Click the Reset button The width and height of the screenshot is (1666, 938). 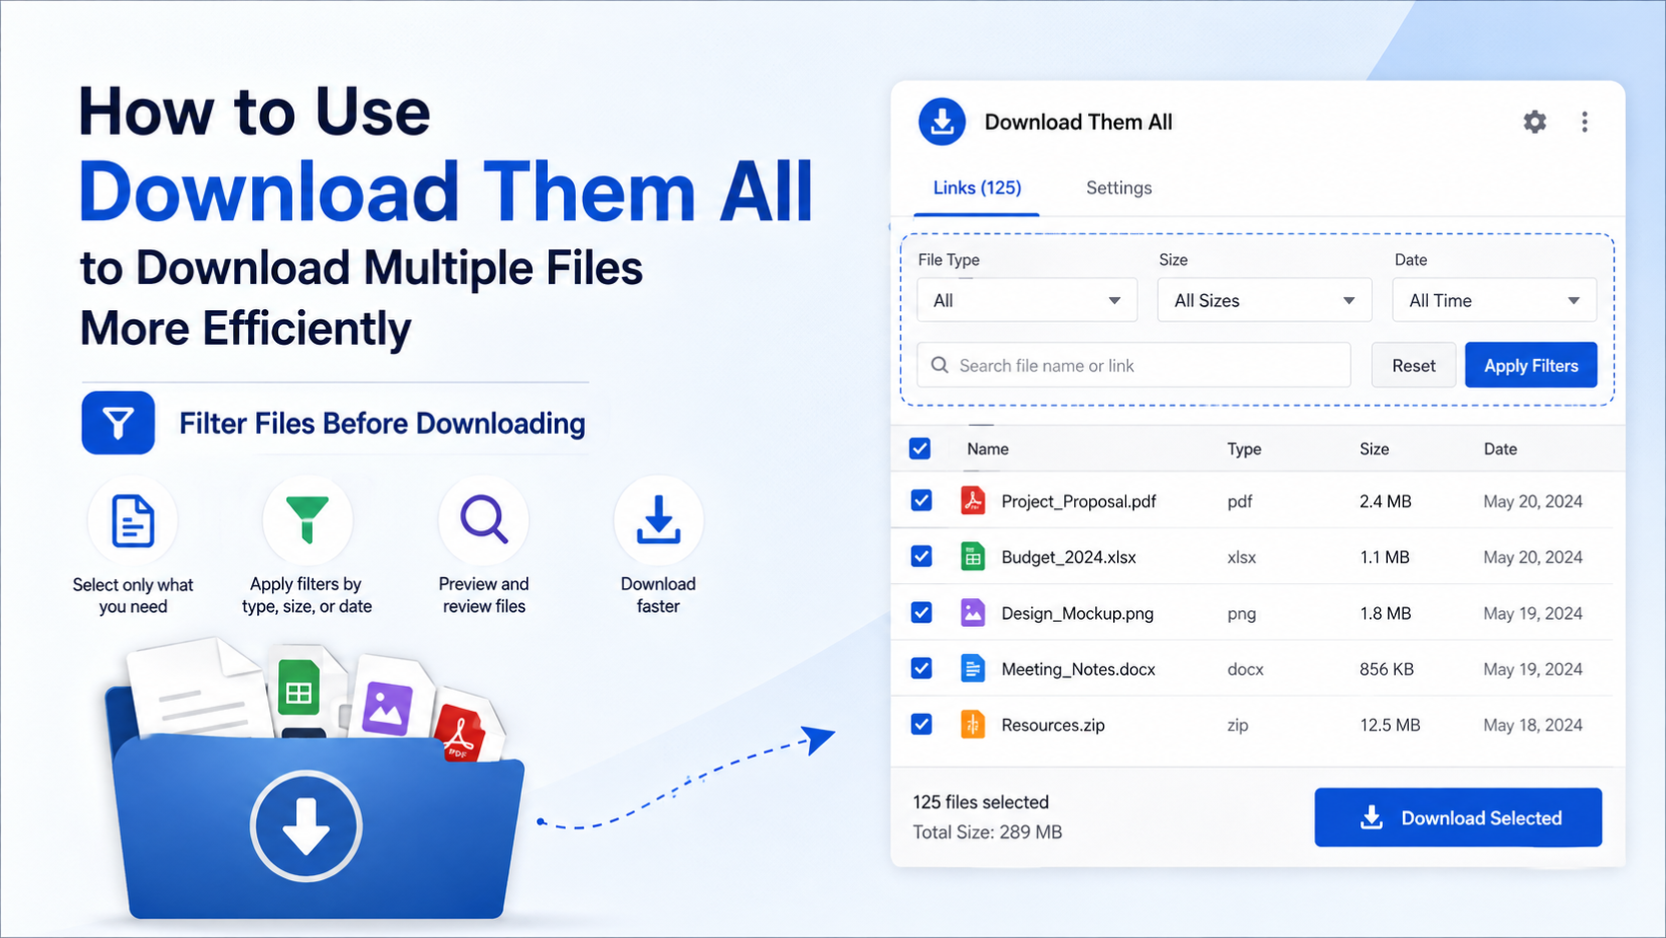coord(1414,365)
